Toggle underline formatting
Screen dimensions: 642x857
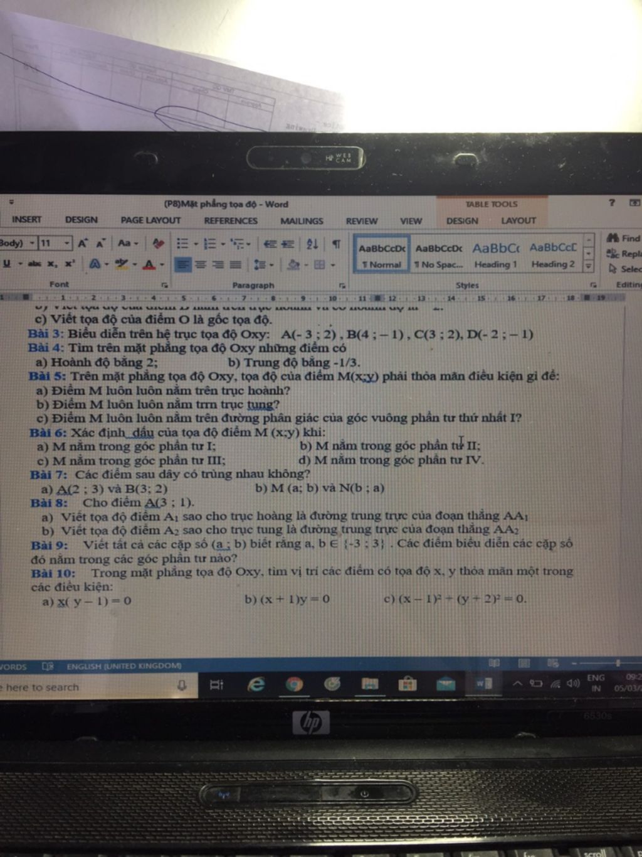click(x=7, y=264)
